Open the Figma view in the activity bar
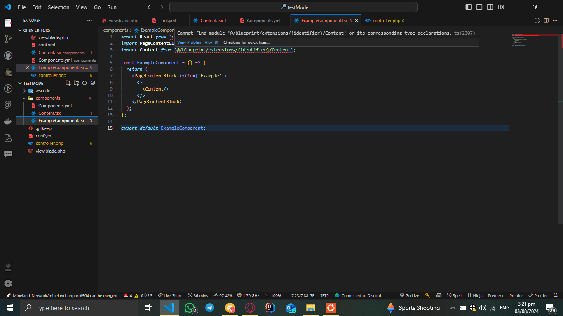563x316 pixels. [x=8, y=105]
